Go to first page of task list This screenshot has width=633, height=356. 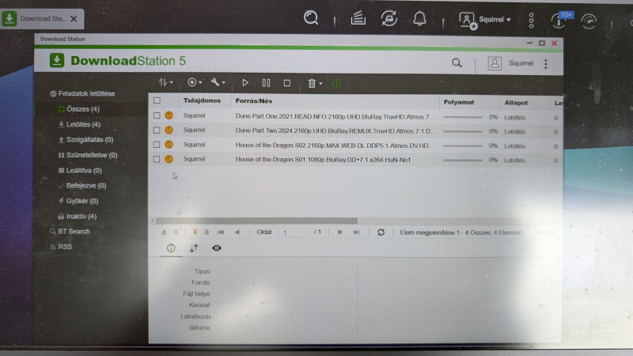point(221,232)
